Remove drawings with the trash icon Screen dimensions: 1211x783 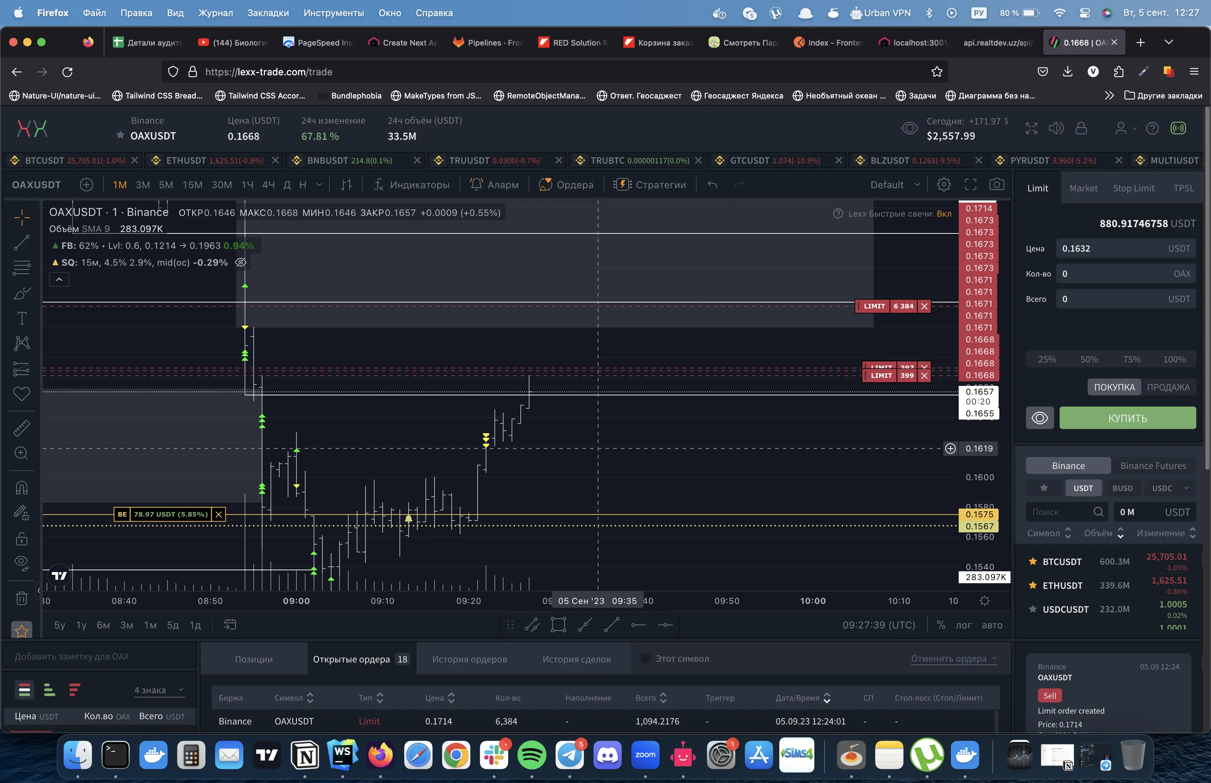pos(21,598)
